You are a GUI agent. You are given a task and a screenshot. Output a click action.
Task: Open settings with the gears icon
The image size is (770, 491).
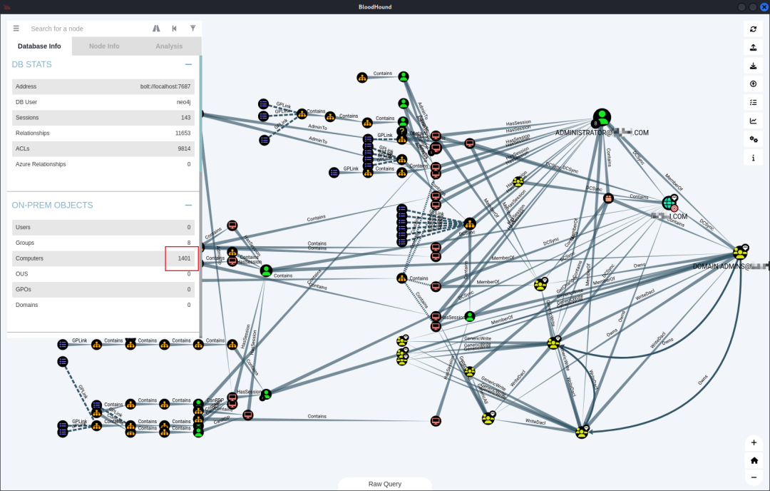(x=754, y=140)
